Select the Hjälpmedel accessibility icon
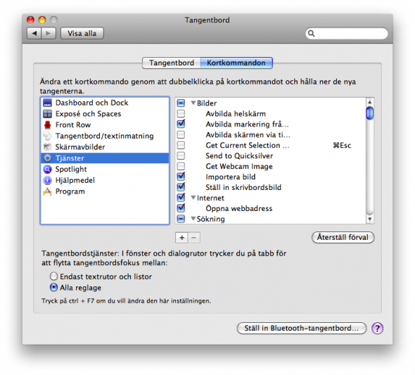The width and height of the screenshot is (415, 375). (x=47, y=180)
